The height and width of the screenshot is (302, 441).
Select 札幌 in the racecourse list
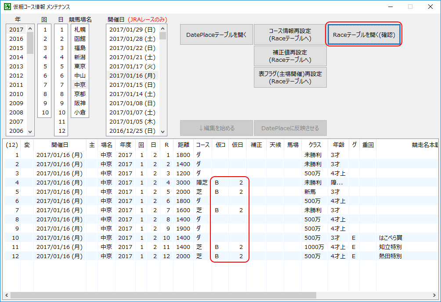80,29
